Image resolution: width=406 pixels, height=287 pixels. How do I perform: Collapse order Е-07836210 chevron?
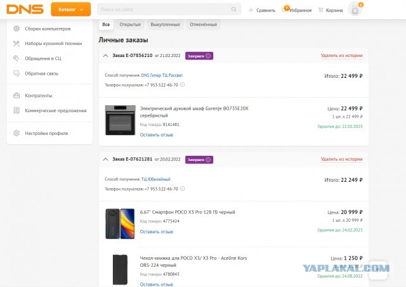pyautogui.click(x=105, y=56)
